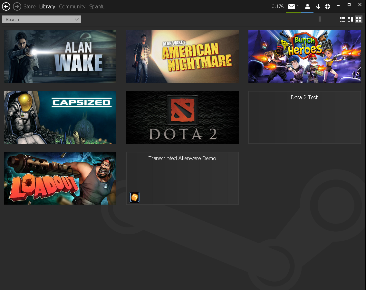
Task: Select the Alan Wake game tile
Action: (60, 56)
